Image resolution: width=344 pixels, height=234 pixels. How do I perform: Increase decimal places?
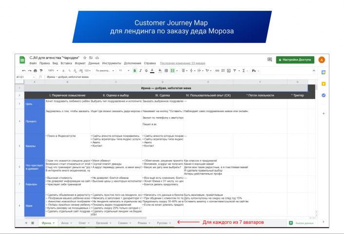point(81,71)
